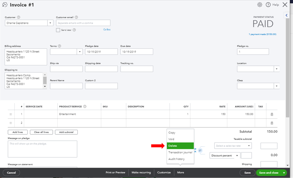Click the Product/Service help icon
Viewport: 293px width, 178px height.
pyautogui.click(x=85, y=107)
